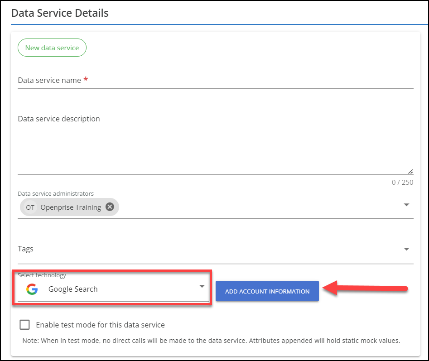Click the OT avatar on the chip
Screen dimensions: 429x361
(x=30, y=207)
